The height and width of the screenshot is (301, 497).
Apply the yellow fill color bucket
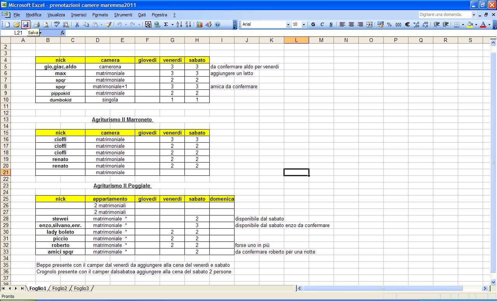pos(470,24)
